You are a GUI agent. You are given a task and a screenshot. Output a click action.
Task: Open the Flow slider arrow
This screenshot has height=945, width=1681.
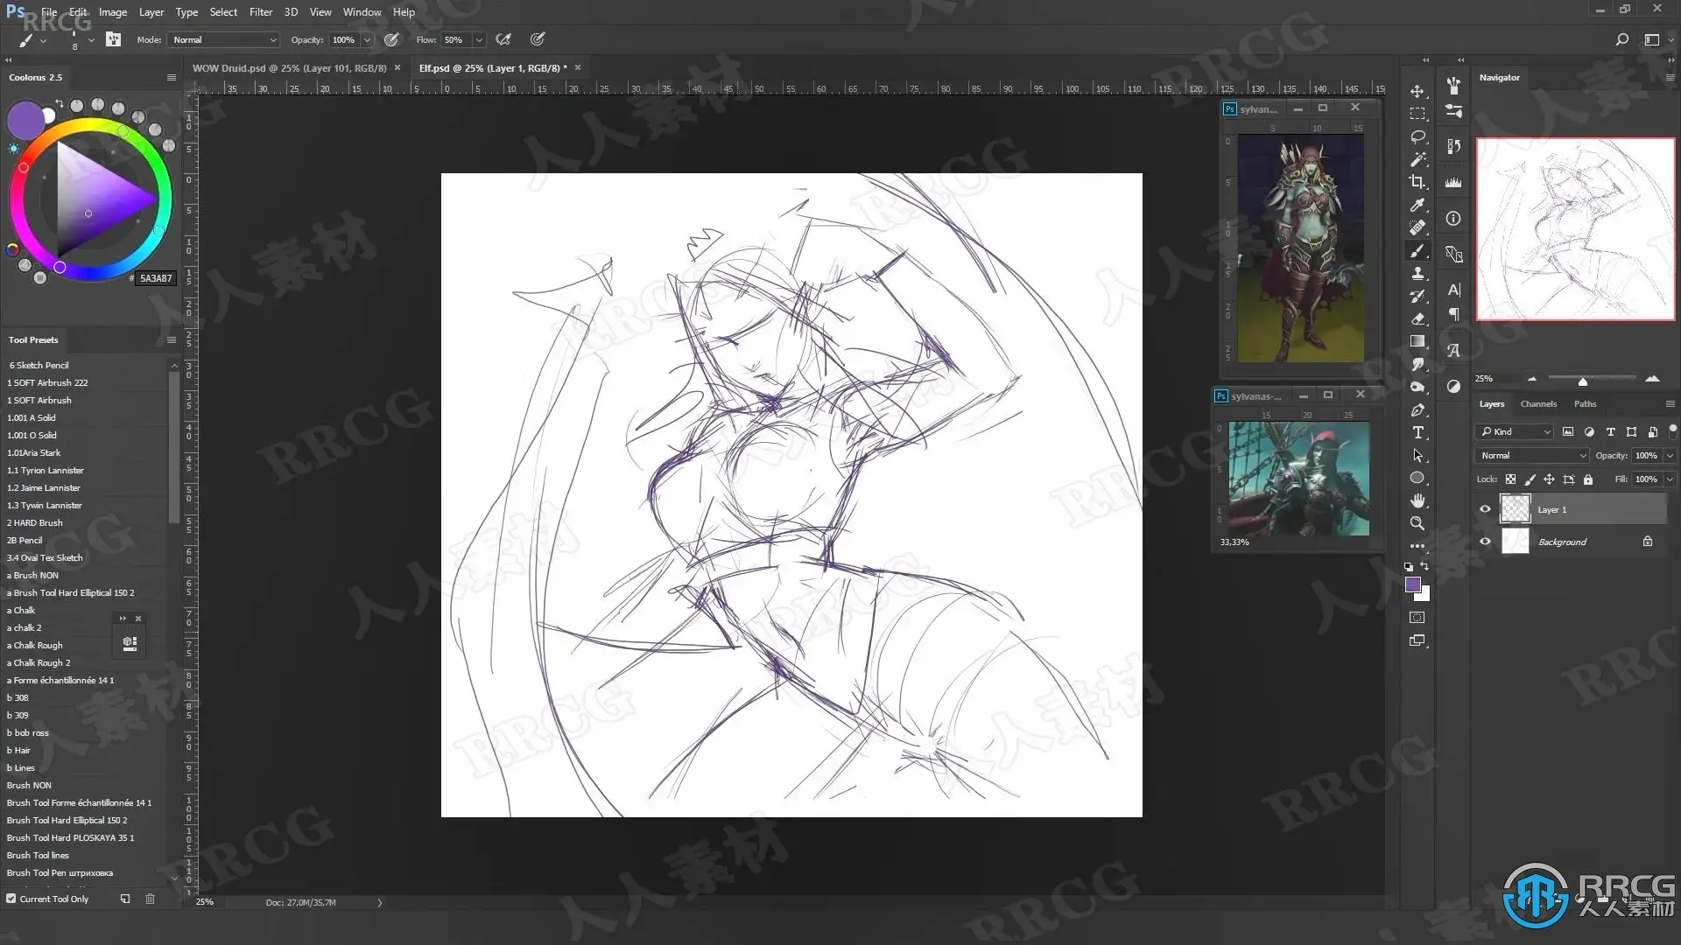point(479,40)
